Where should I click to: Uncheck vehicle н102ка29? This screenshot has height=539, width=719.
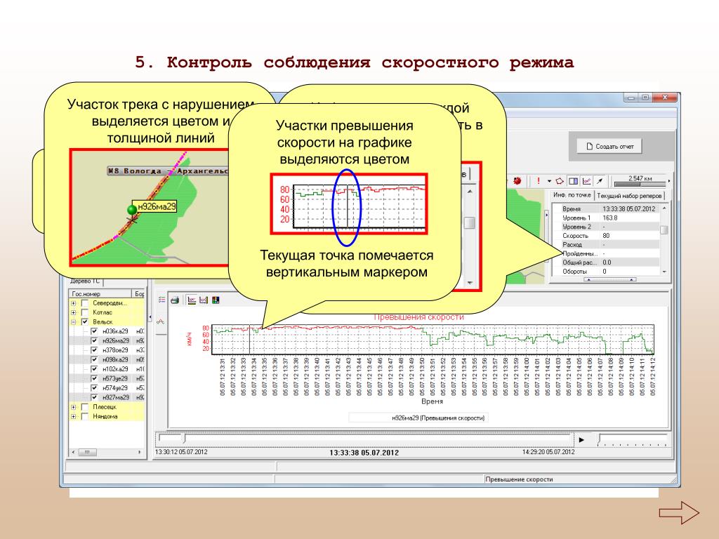pos(95,369)
